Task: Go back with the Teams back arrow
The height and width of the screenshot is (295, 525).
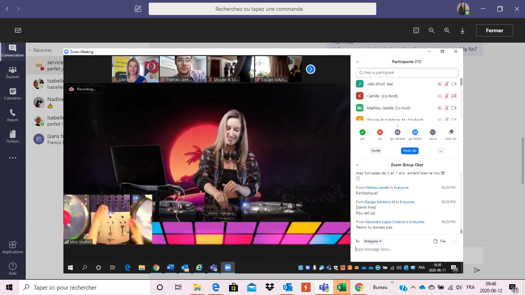Action: click(7, 9)
